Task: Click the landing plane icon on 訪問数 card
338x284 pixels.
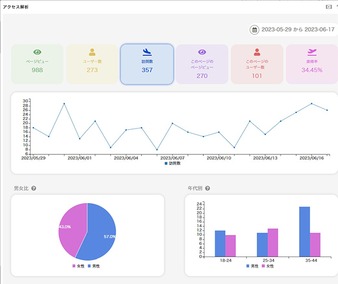Action: coord(147,52)
